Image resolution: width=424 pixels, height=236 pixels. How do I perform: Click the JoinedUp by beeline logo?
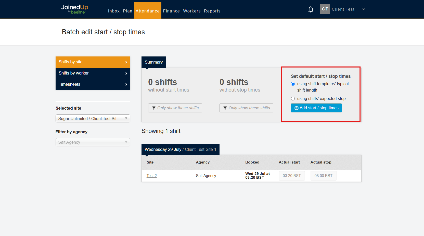coord(75,9)
